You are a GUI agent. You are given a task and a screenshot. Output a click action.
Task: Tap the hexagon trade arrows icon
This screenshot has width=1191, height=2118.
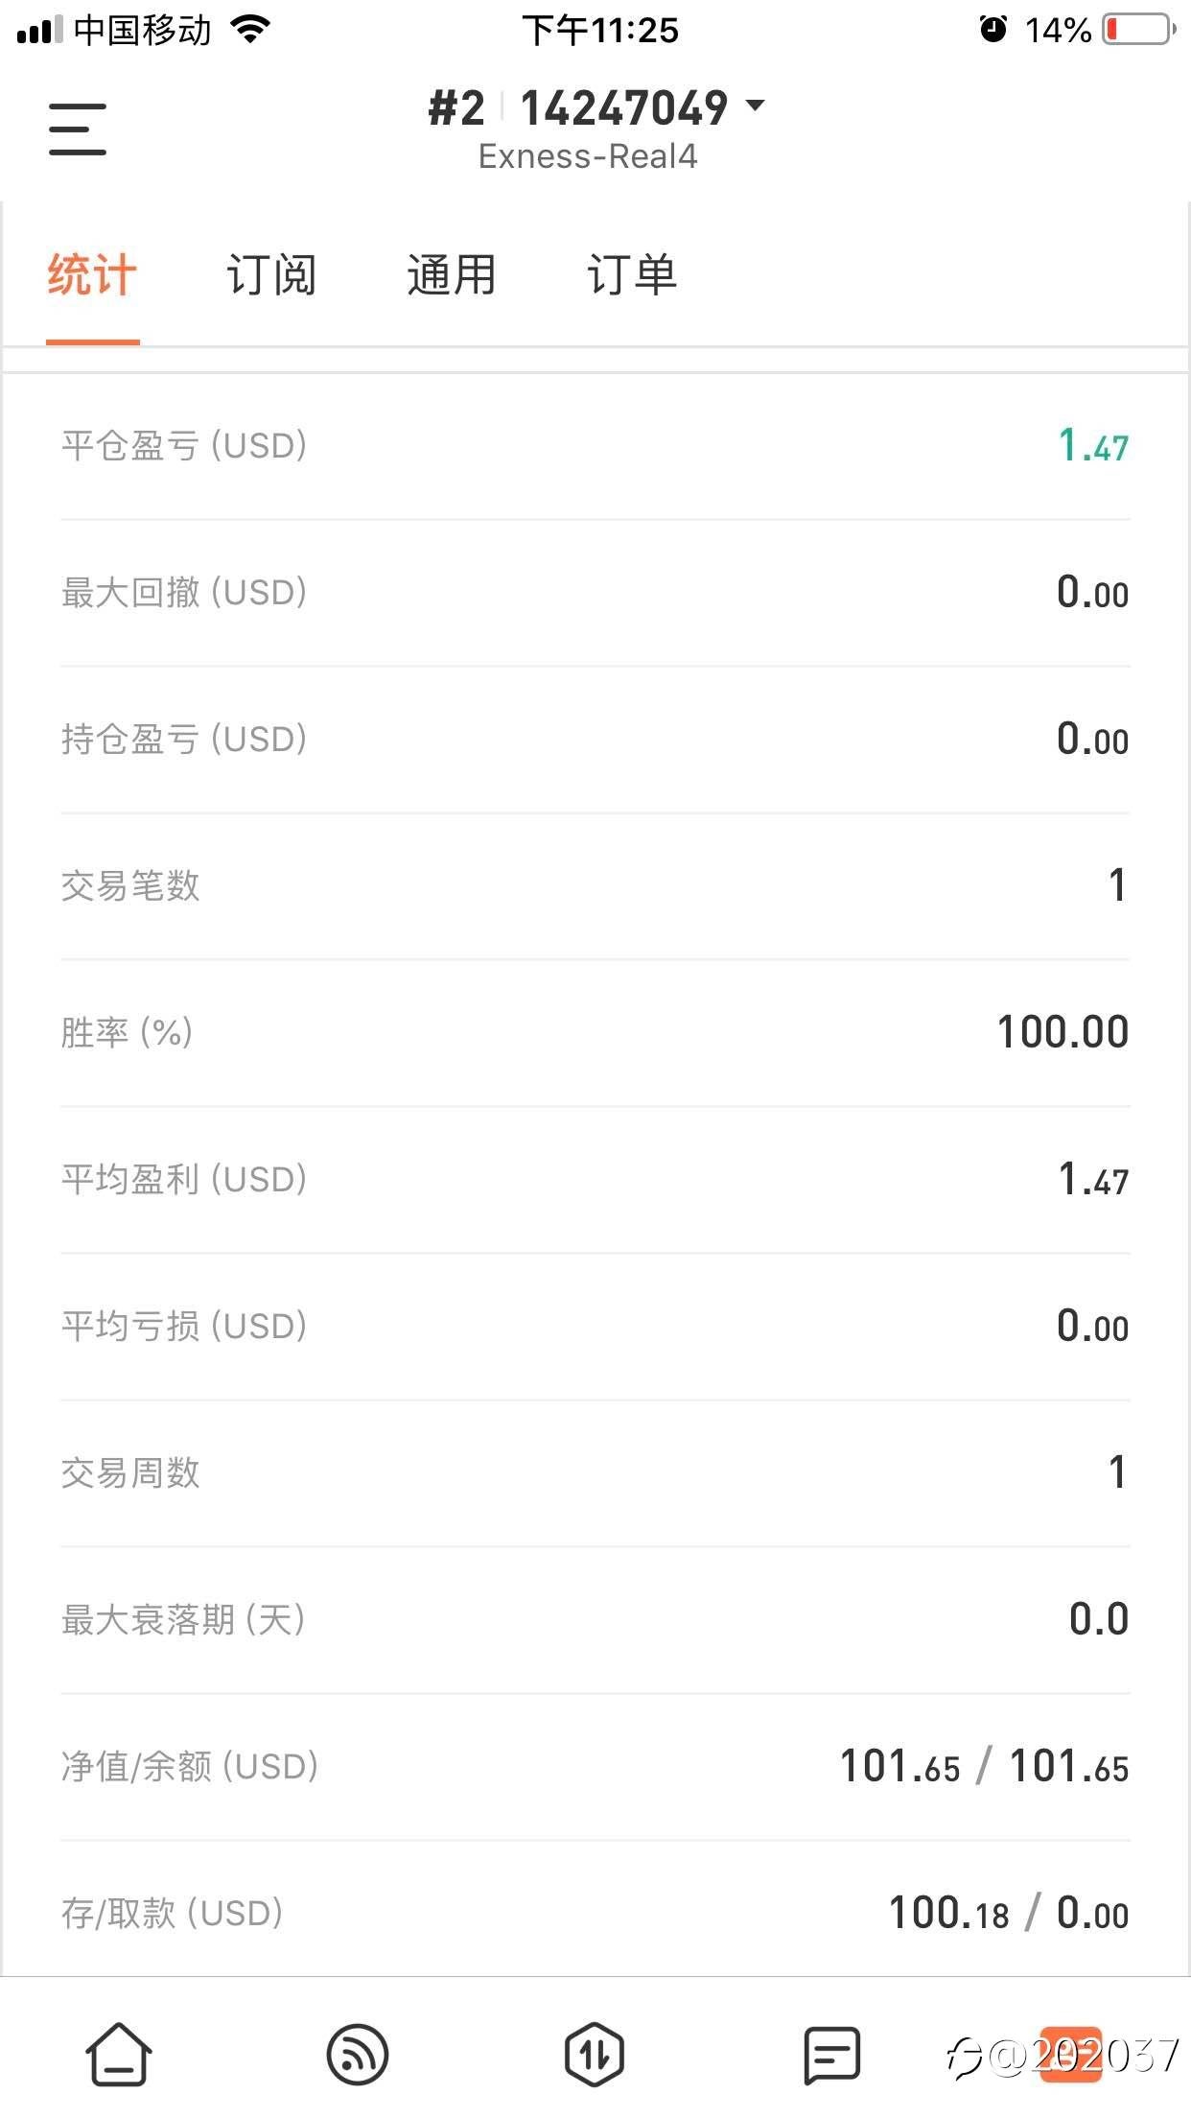pyautogui.click(x=595, y=2055)
